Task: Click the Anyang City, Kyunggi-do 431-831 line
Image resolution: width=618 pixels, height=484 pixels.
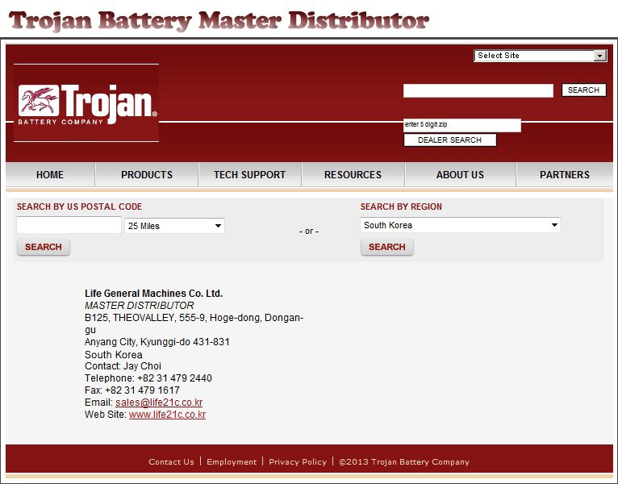Action: click(x=157, y=342)
